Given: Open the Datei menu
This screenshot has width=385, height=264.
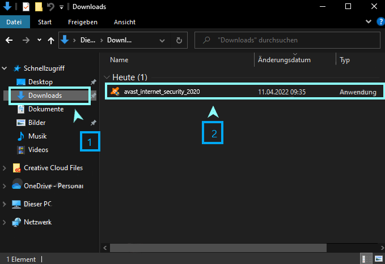Looking at the screenshot, I should tap(14, 22).
